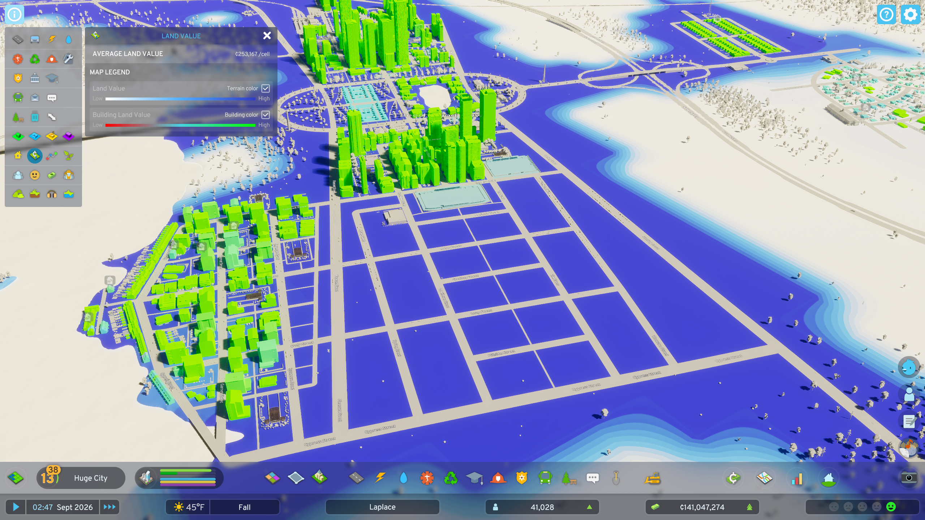
Task: Open the Workplaces worker info view
Action: pos(69,175)
